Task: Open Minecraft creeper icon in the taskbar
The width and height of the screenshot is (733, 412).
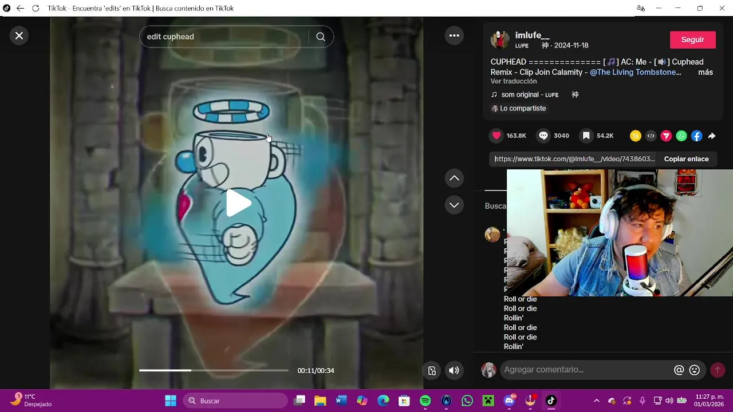Action: 488,401
